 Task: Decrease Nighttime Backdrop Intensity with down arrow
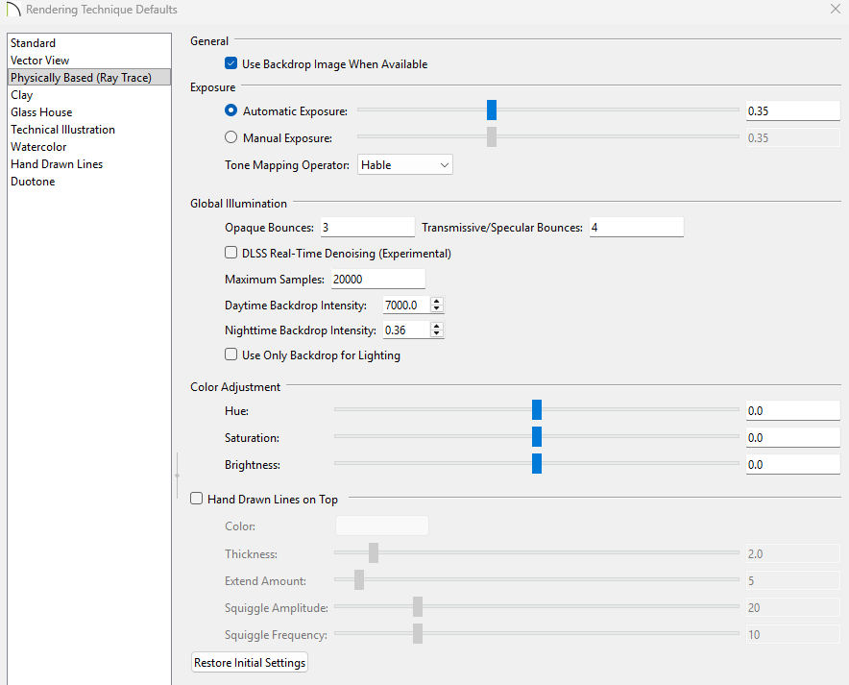[x=437, y=334]
